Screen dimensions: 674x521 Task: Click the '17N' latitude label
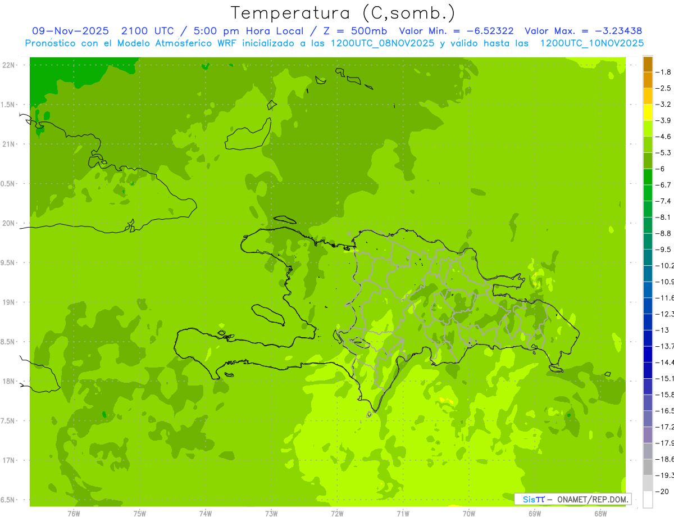pyautogui.click(x=9, y=461)
